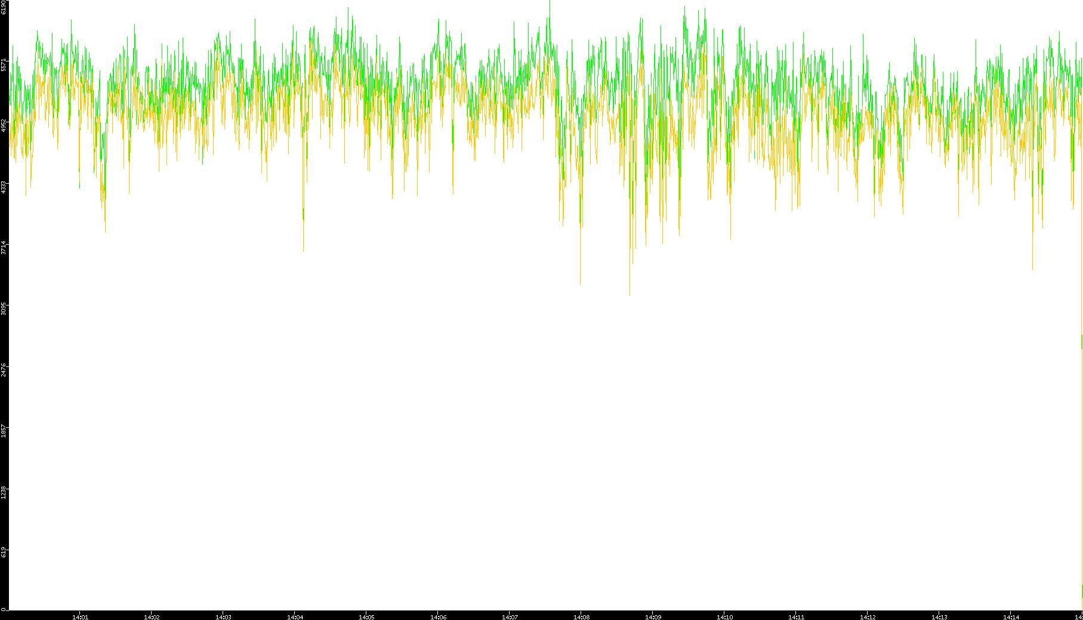Screen dimensions: 1083x620
Task: Click the 2476 value axis label
Action: [x=4, y=370]
